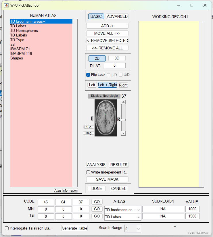Click Working Region list scrollbar

pos(201,104)
